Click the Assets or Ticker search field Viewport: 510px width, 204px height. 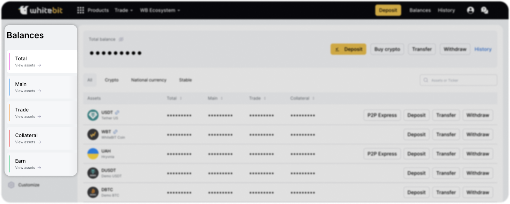point(458,80)
